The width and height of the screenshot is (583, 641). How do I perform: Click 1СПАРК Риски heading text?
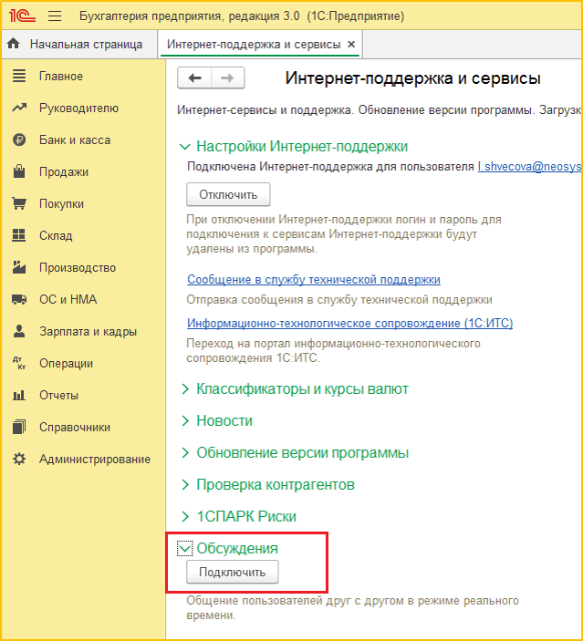tap(246, 516)
